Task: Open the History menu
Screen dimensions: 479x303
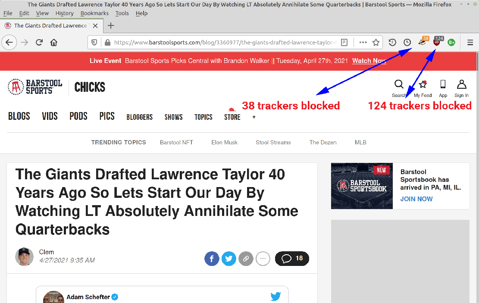Action: click(65, 13)
